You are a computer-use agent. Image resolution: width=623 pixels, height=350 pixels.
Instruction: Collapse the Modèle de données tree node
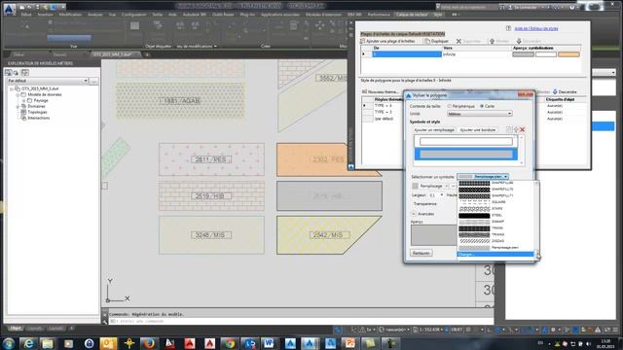(18, 95)
